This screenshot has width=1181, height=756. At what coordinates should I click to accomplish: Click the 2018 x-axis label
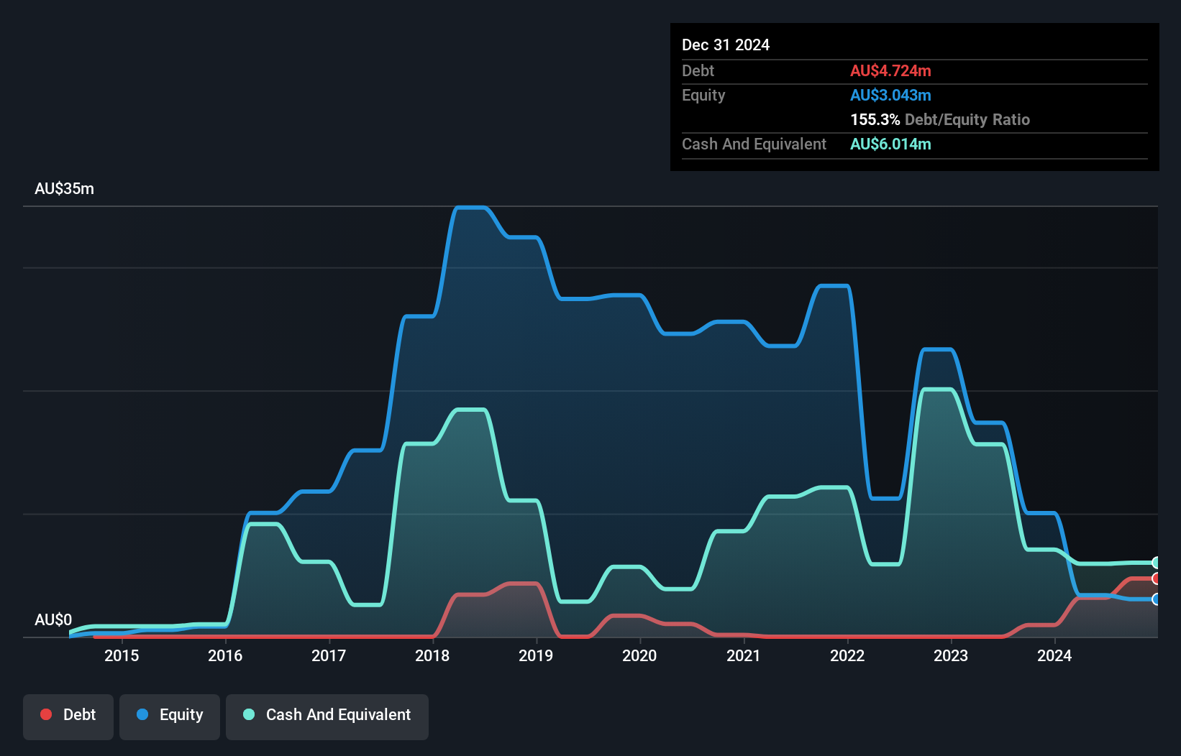pos(432,655)
